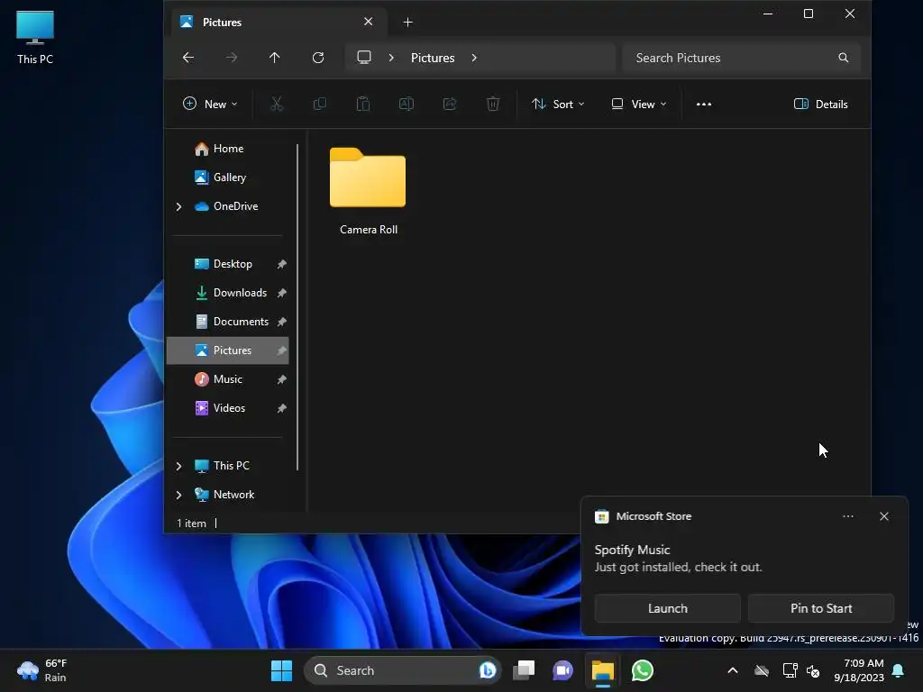Launch the Teams Chat taskbar icon
923x692 pixels.
click(x=562, y=670)
